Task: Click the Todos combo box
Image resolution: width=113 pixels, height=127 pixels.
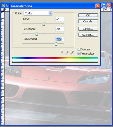Action: (38, 13)
